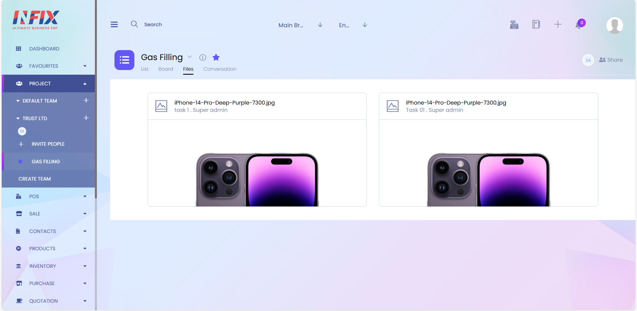Add item to Trust Ltd with plus
The height and width of the screenshot is (311, 637).
[86, 118]
